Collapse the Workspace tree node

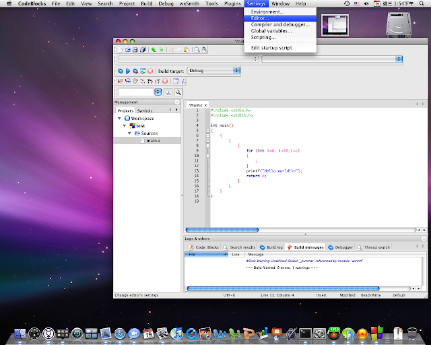click(x=119, y=119)
